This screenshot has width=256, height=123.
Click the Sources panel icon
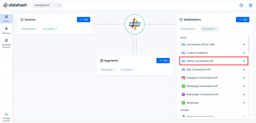(x=22, y=19)
